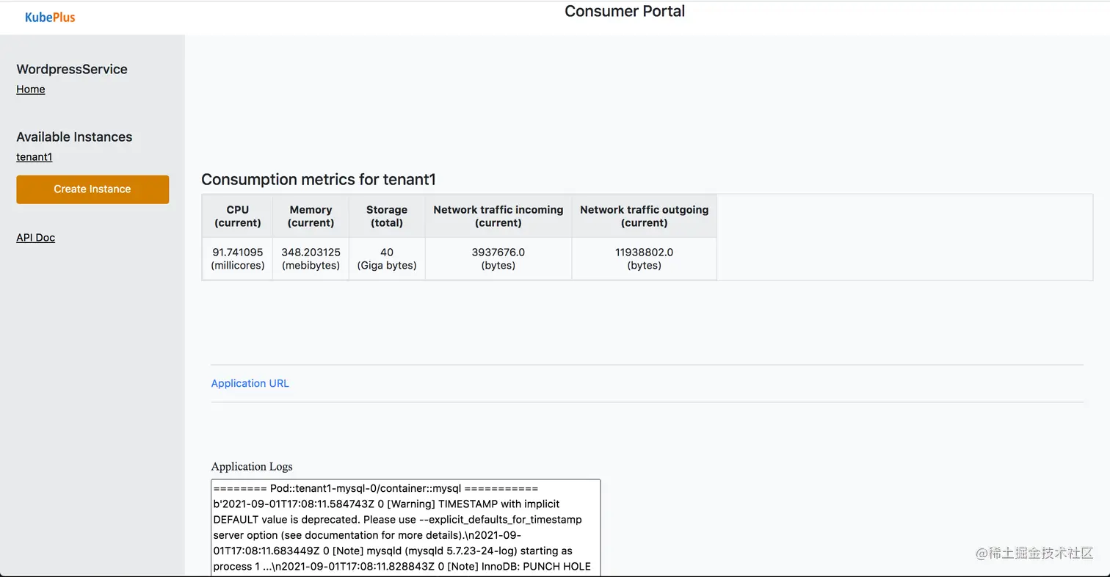
Task: Click the Memory (current) column header
Action: [311, 216]
